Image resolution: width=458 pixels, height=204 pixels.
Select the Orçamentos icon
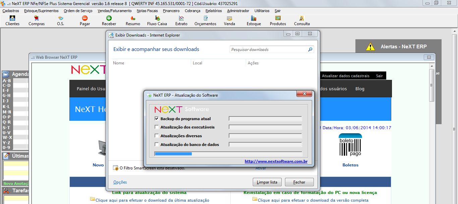[205, 20]
